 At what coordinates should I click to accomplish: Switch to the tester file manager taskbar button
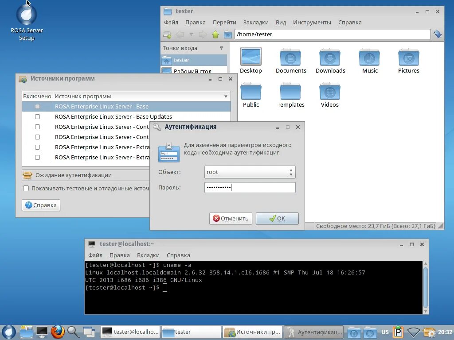pyautogui.click(x=191, y=332)
